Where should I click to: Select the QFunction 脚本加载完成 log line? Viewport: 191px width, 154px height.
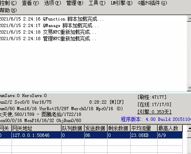point(51,19)
